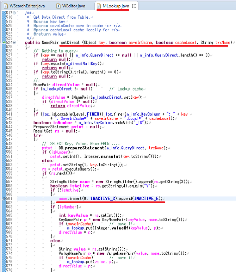The width and height of the screenshot is (236, 272).
Task: Click the parseInt method call
Action: pos(111,156)
